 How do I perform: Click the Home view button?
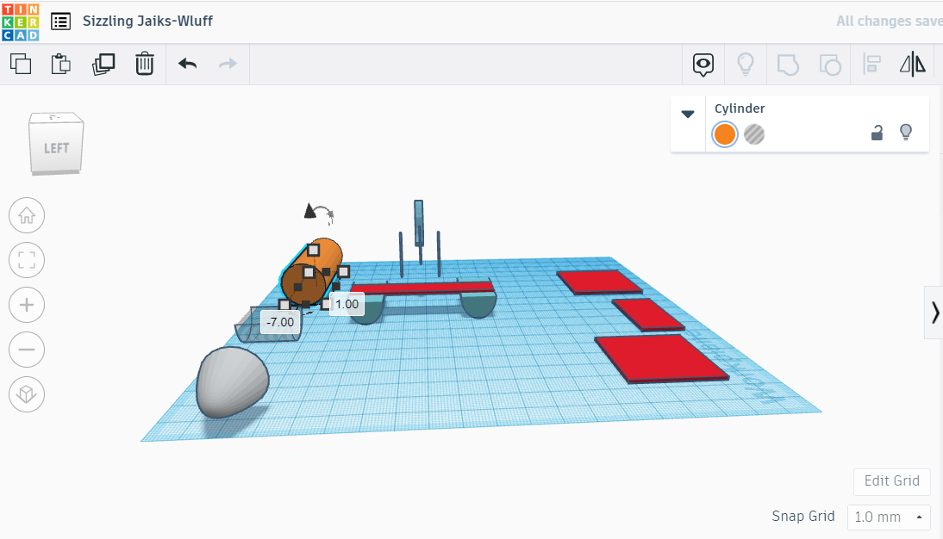[x=26, y=215]
